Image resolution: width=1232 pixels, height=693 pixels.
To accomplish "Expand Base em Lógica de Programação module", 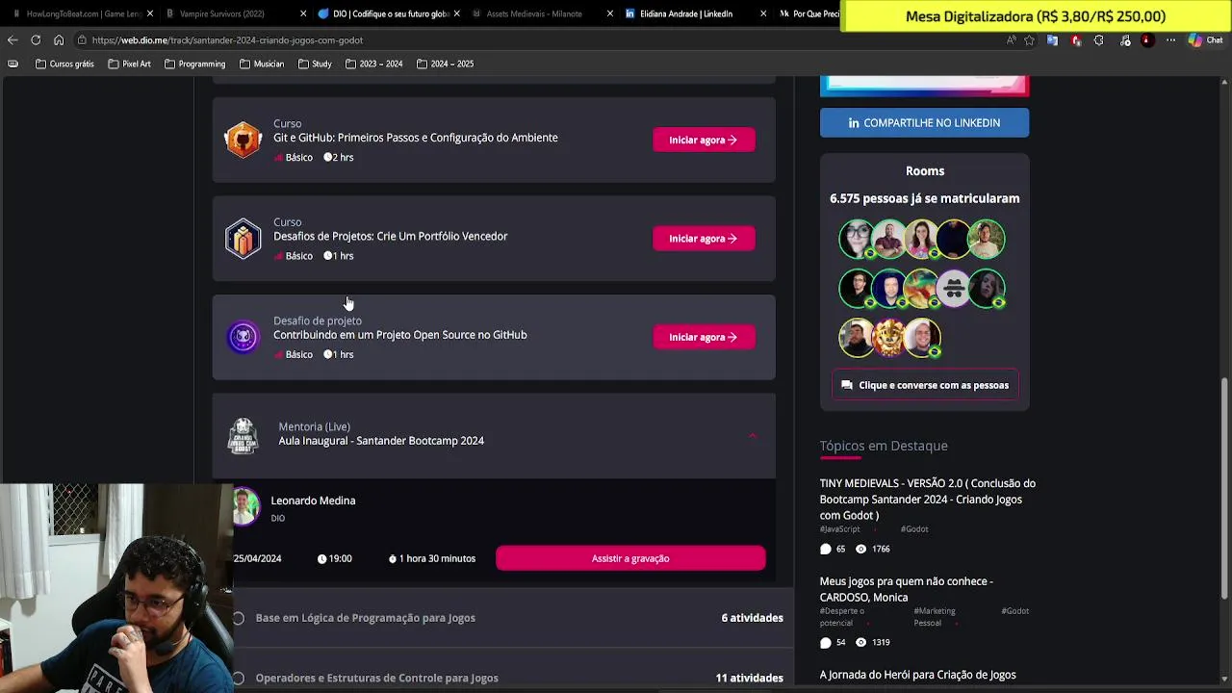I will pos(366,618).
